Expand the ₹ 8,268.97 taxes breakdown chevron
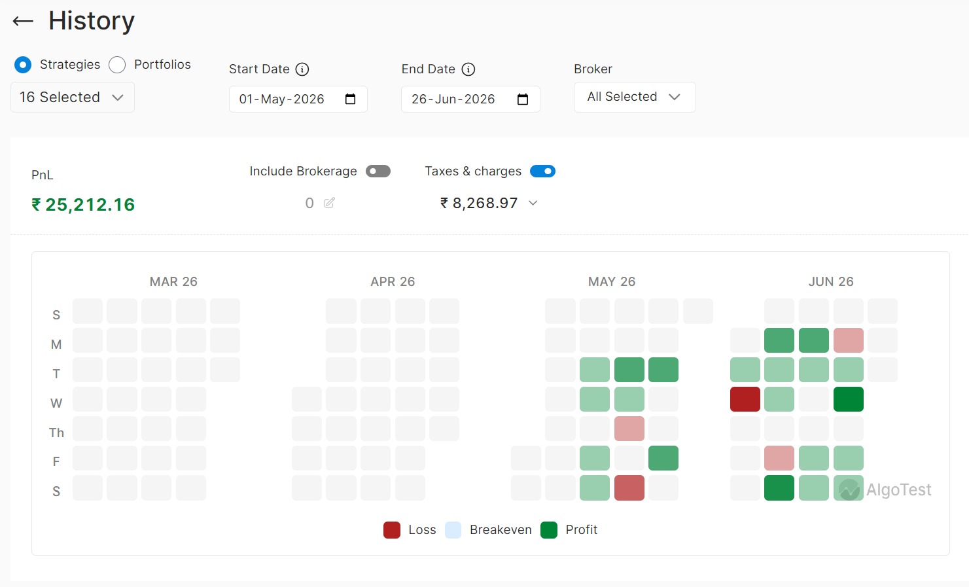The width and height of the screenshot is (969, 587). [533, 203]
